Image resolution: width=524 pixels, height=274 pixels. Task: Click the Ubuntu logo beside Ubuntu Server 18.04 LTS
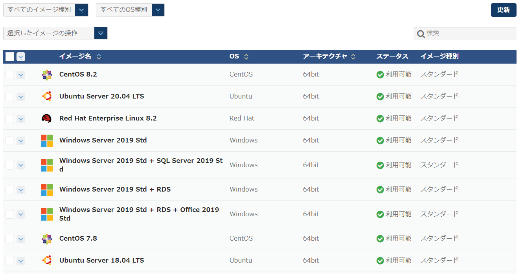tap(47, 260)
